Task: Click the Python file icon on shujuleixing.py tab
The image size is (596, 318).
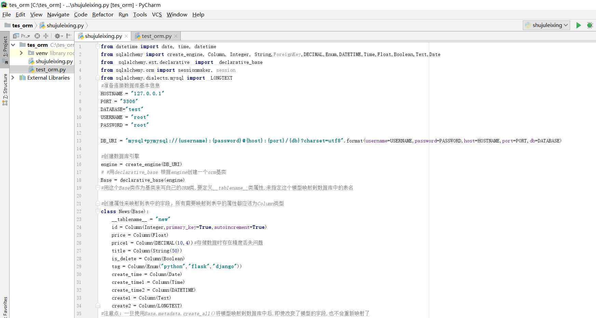Action: pyautogui.click(x=81, y=36)
